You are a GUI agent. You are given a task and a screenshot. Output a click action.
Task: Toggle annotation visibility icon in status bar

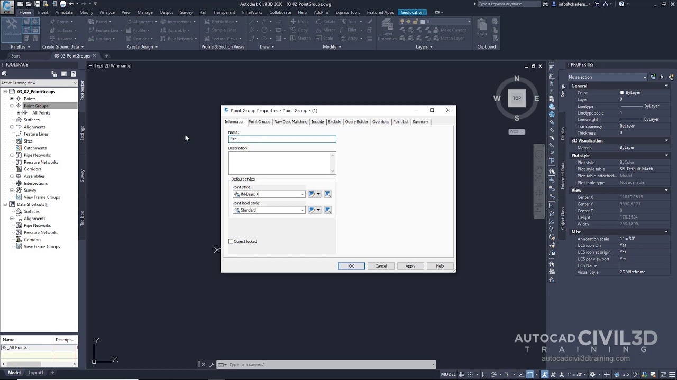click(545, 374)
